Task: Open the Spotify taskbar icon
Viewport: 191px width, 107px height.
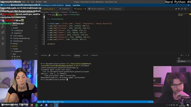Action: coord(36,105)
